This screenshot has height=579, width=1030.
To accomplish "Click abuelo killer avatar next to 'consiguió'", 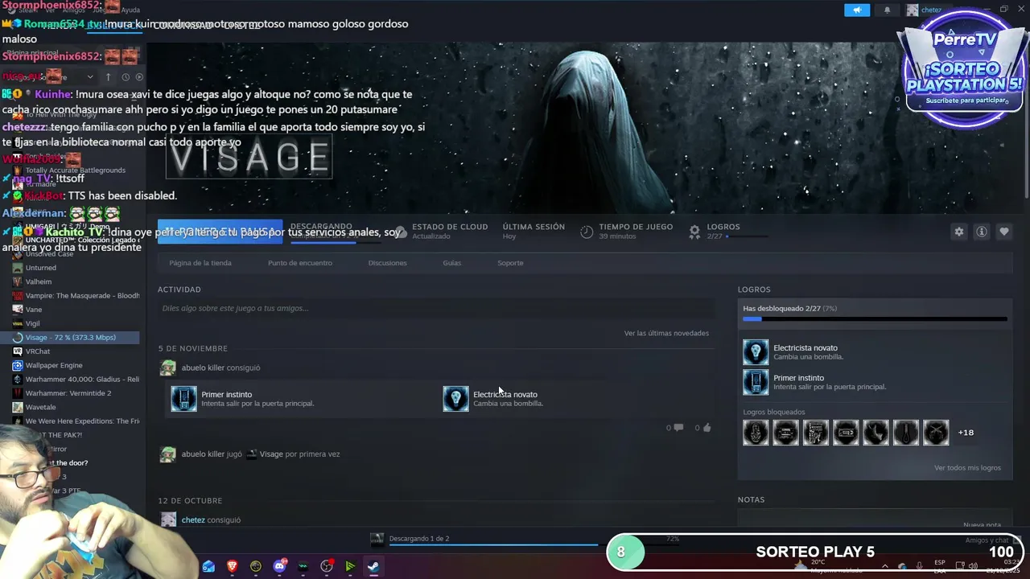I will coord(167,368).
